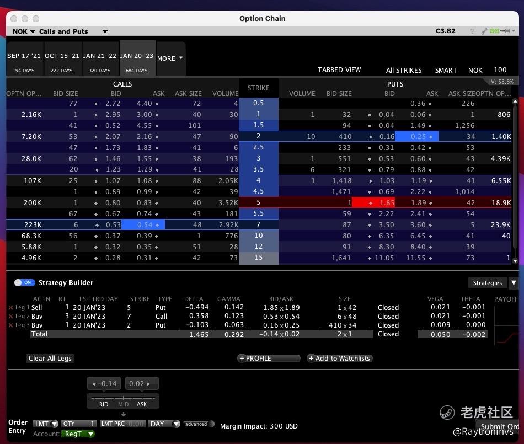Set price slider to BID
524x444 pixels.
[104, 404]
